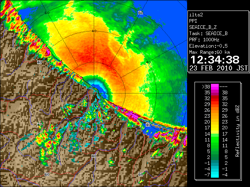Click the 'Elevation:-0.5' value
The width and height of the screenshot is (250, 187).
(208, 46)
